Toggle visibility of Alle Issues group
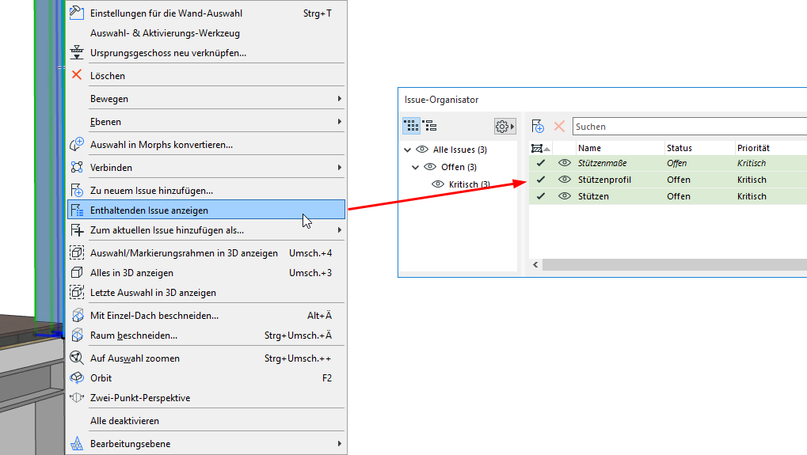 [422, 150]
